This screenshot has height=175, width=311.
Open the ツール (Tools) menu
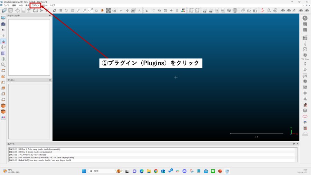(21, 5)
